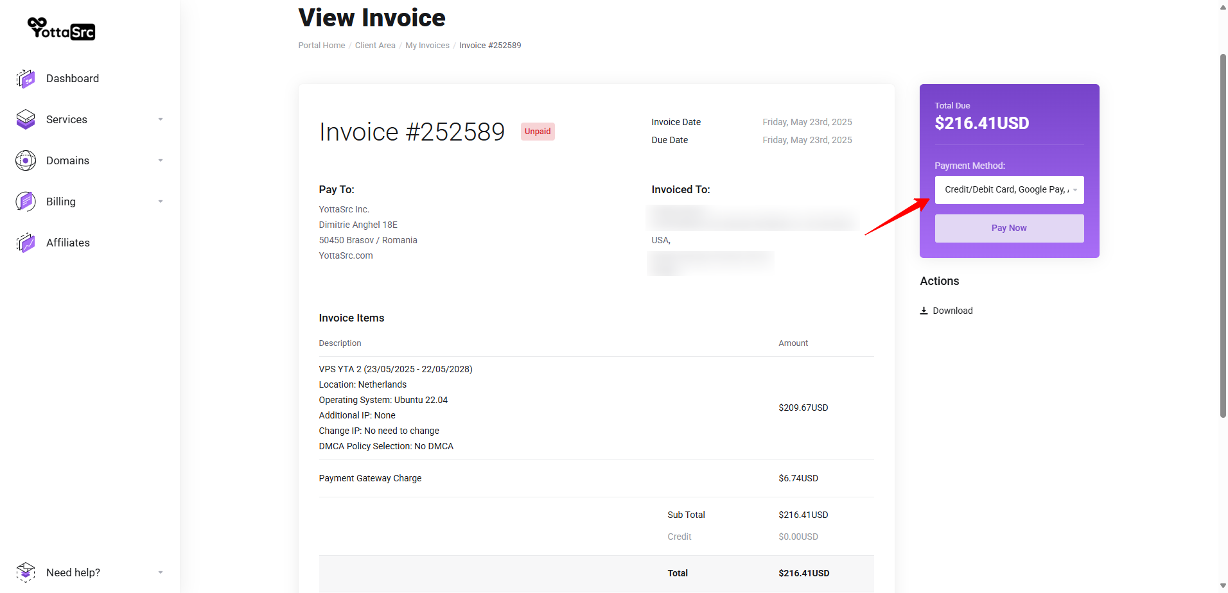Click the scrollbar up arrow
Image resolution: width=1228 pixels, height=593 pixels.
[1223, 7]
